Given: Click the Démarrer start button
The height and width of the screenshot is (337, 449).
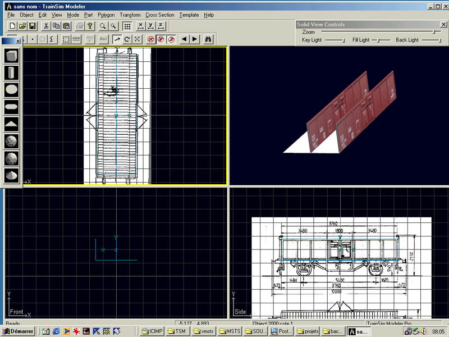Looking at the screenshot, I should 19,331.
